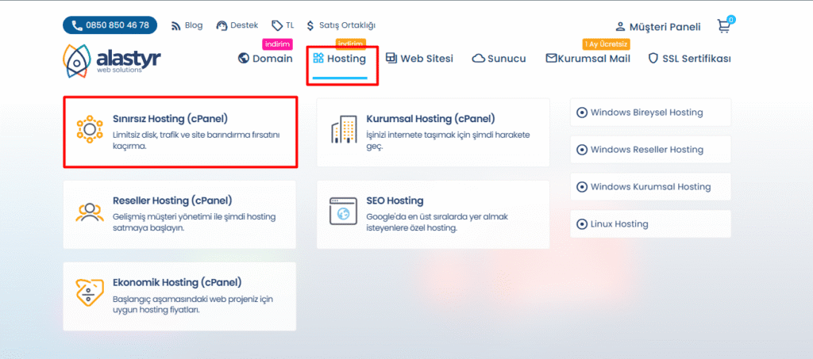Select the TL currency option
Viewport: 813px width, 359px height.
click(x=289, y=25)
